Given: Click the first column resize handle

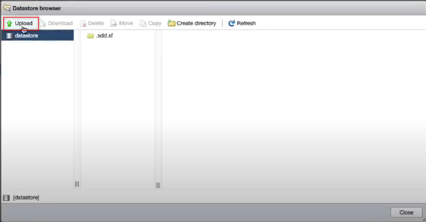Looking at the screenshot, I should tap(77, 184).
